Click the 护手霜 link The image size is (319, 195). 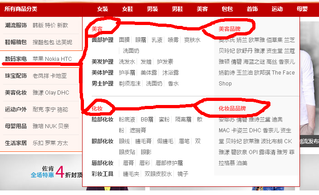(x=127, y=73)
